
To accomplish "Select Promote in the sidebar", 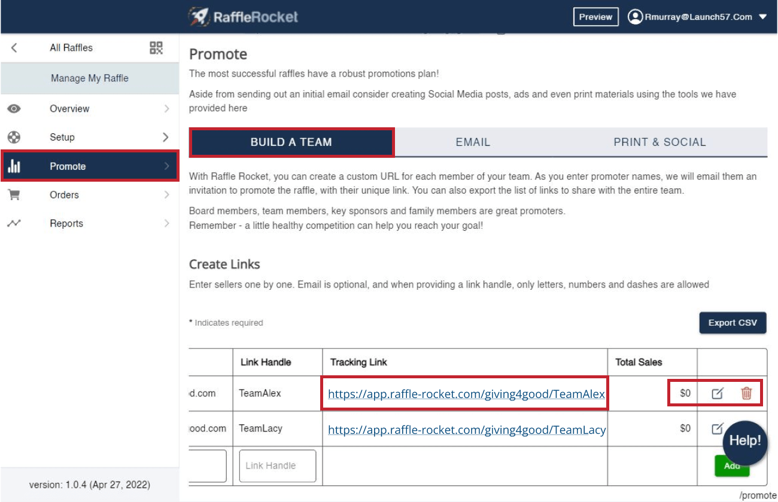I will pyautogui.click(x=90, y=166).
